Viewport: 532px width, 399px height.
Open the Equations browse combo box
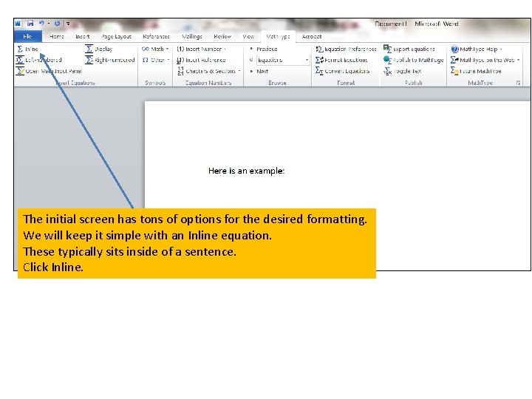282,60
